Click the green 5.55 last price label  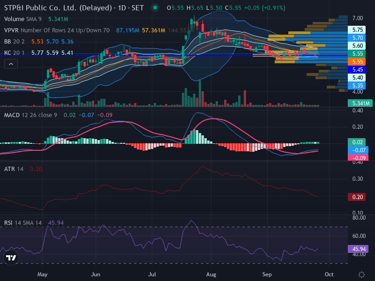357,54
